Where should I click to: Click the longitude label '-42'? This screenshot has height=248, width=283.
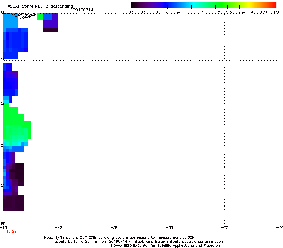[59, 228]
